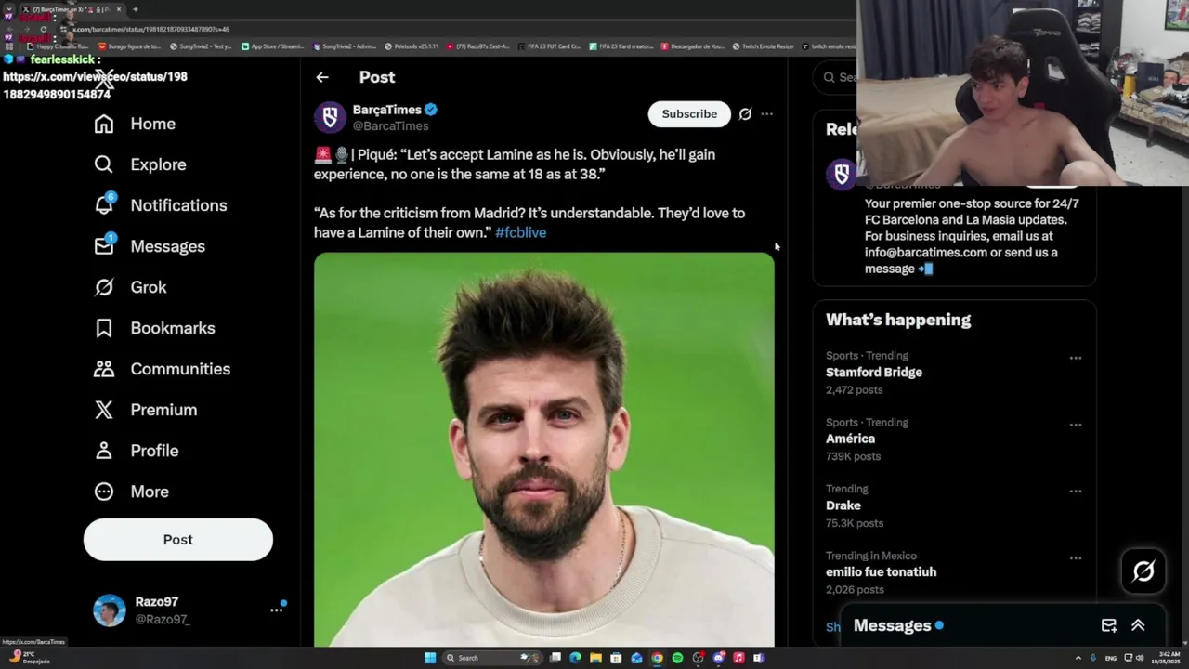Viewport: 1189px width, 669px height.
Task: Open Profile page
Action: [x=137, y=451]
